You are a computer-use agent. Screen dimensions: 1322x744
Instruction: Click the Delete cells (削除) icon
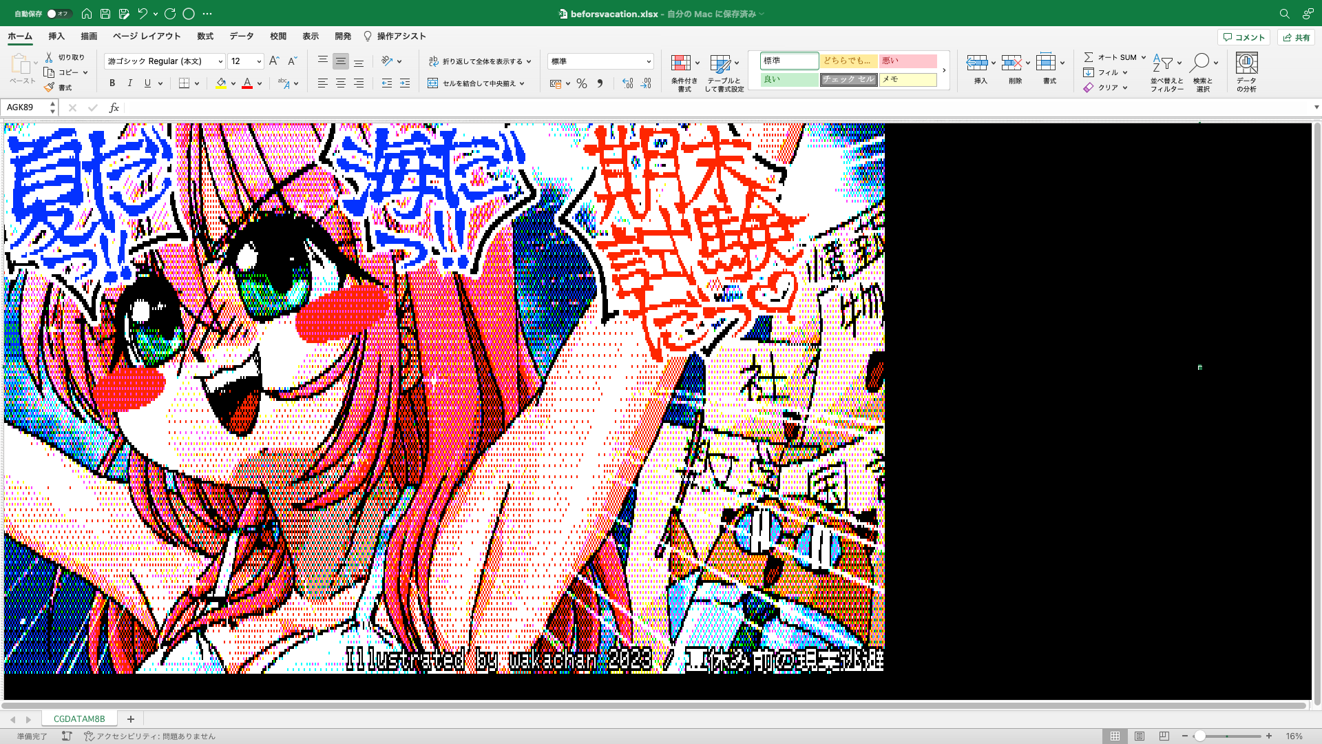pyautogui.click(x=1011, y=63)
